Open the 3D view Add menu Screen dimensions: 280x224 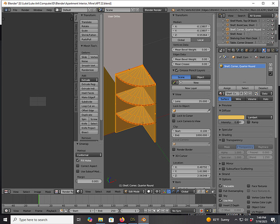108,191
